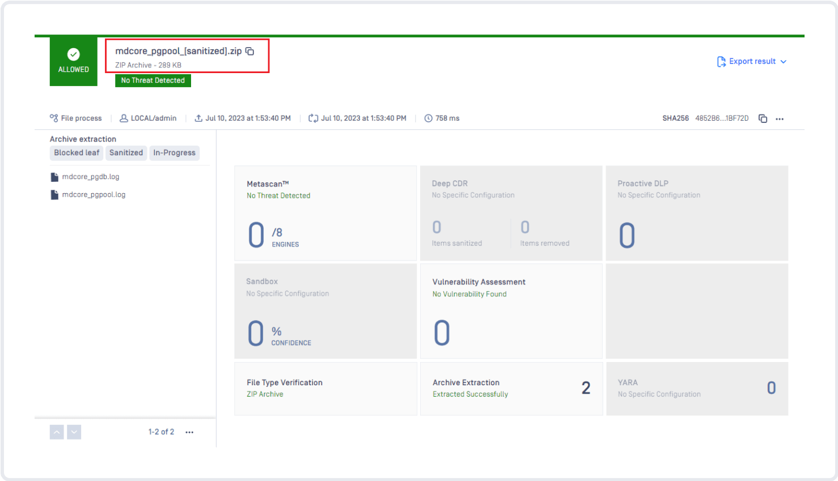Viewport: 838px width, 481px height.
Task: Expand the Export result dropdown chevron
Action: pyautogui.click(x=784, y=61)
